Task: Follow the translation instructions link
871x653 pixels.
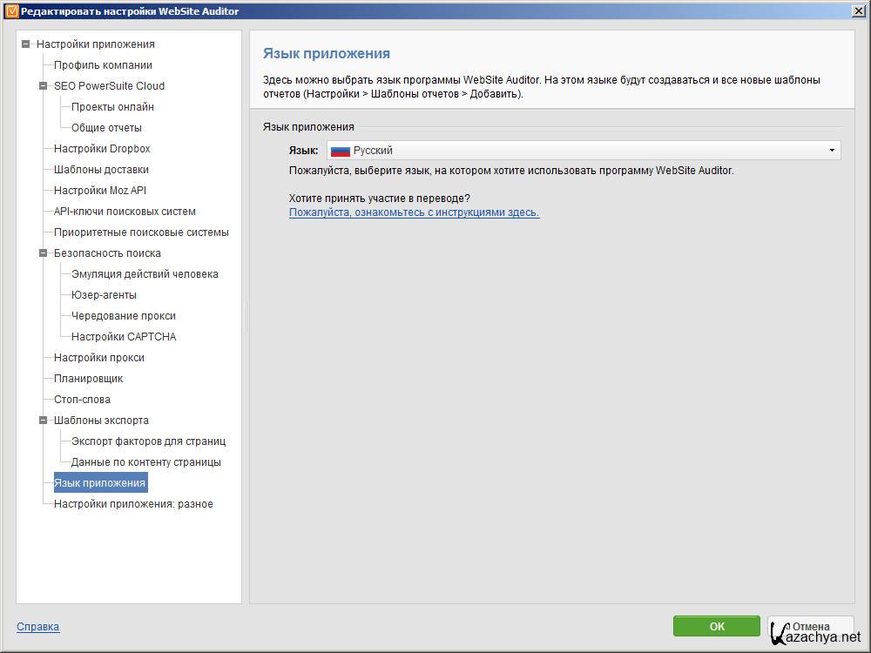Action: pos(414,212)
